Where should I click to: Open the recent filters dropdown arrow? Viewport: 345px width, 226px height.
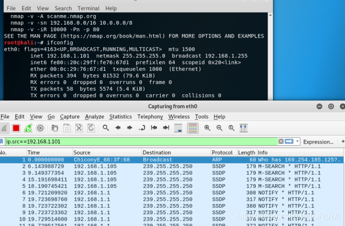[297, 141]
